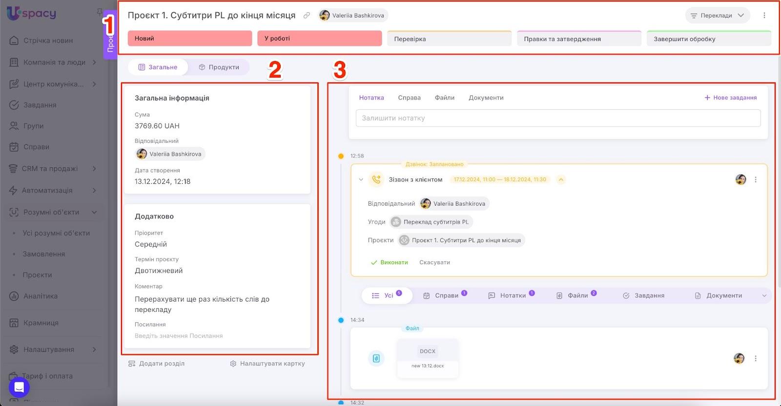Screen dimensions: 781x406
Task: Click the file attachment icon in file card
Action: (376, 358)
